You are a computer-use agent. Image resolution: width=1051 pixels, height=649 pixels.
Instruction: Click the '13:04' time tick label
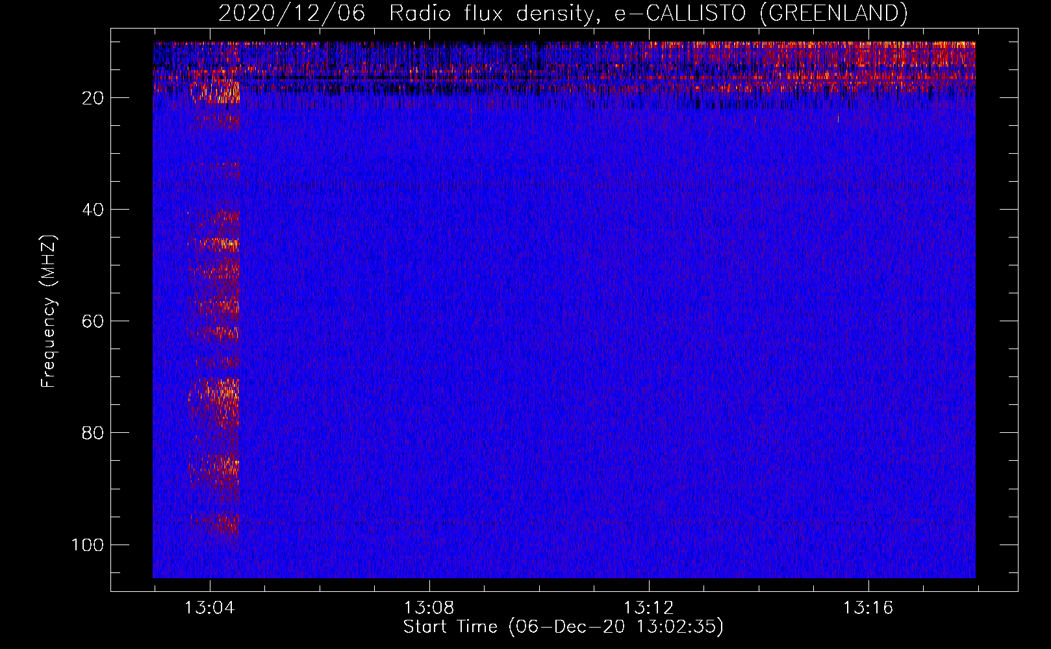(209, 608)
